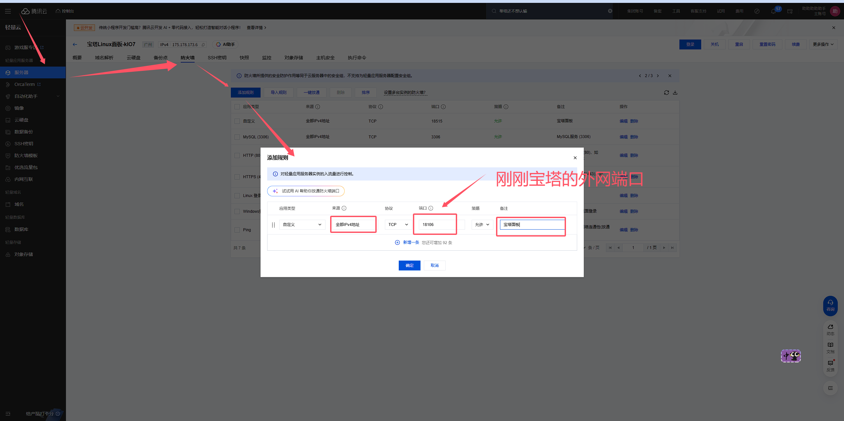
Task: Open the notification bell icon
Action: (x=773, y=11)
